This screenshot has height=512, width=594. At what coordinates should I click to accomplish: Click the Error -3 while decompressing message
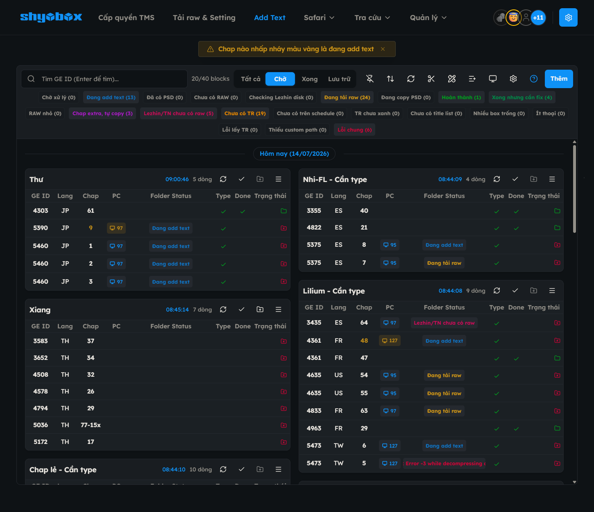point(444,464)
